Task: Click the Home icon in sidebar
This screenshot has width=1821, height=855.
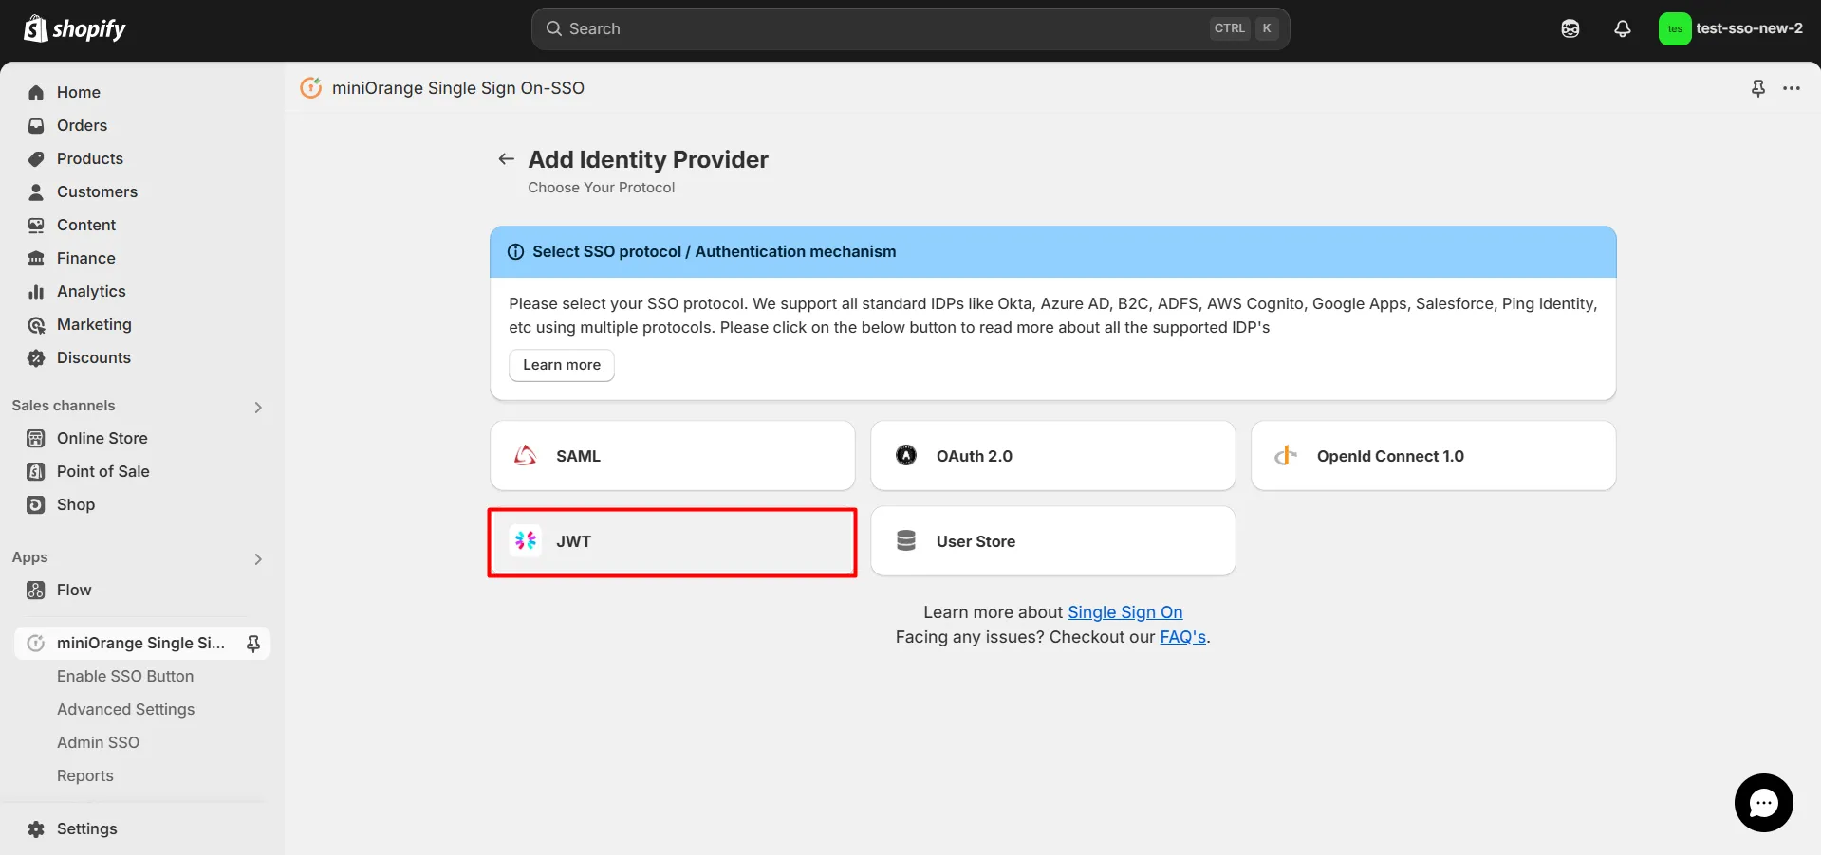Action: 36,92
